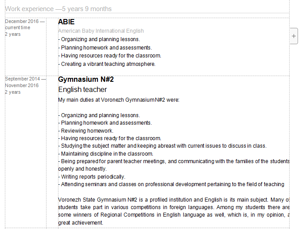Click the 'Being prepared for parent teacher meetings' line

pyautogui.click(x=174, y=161)
